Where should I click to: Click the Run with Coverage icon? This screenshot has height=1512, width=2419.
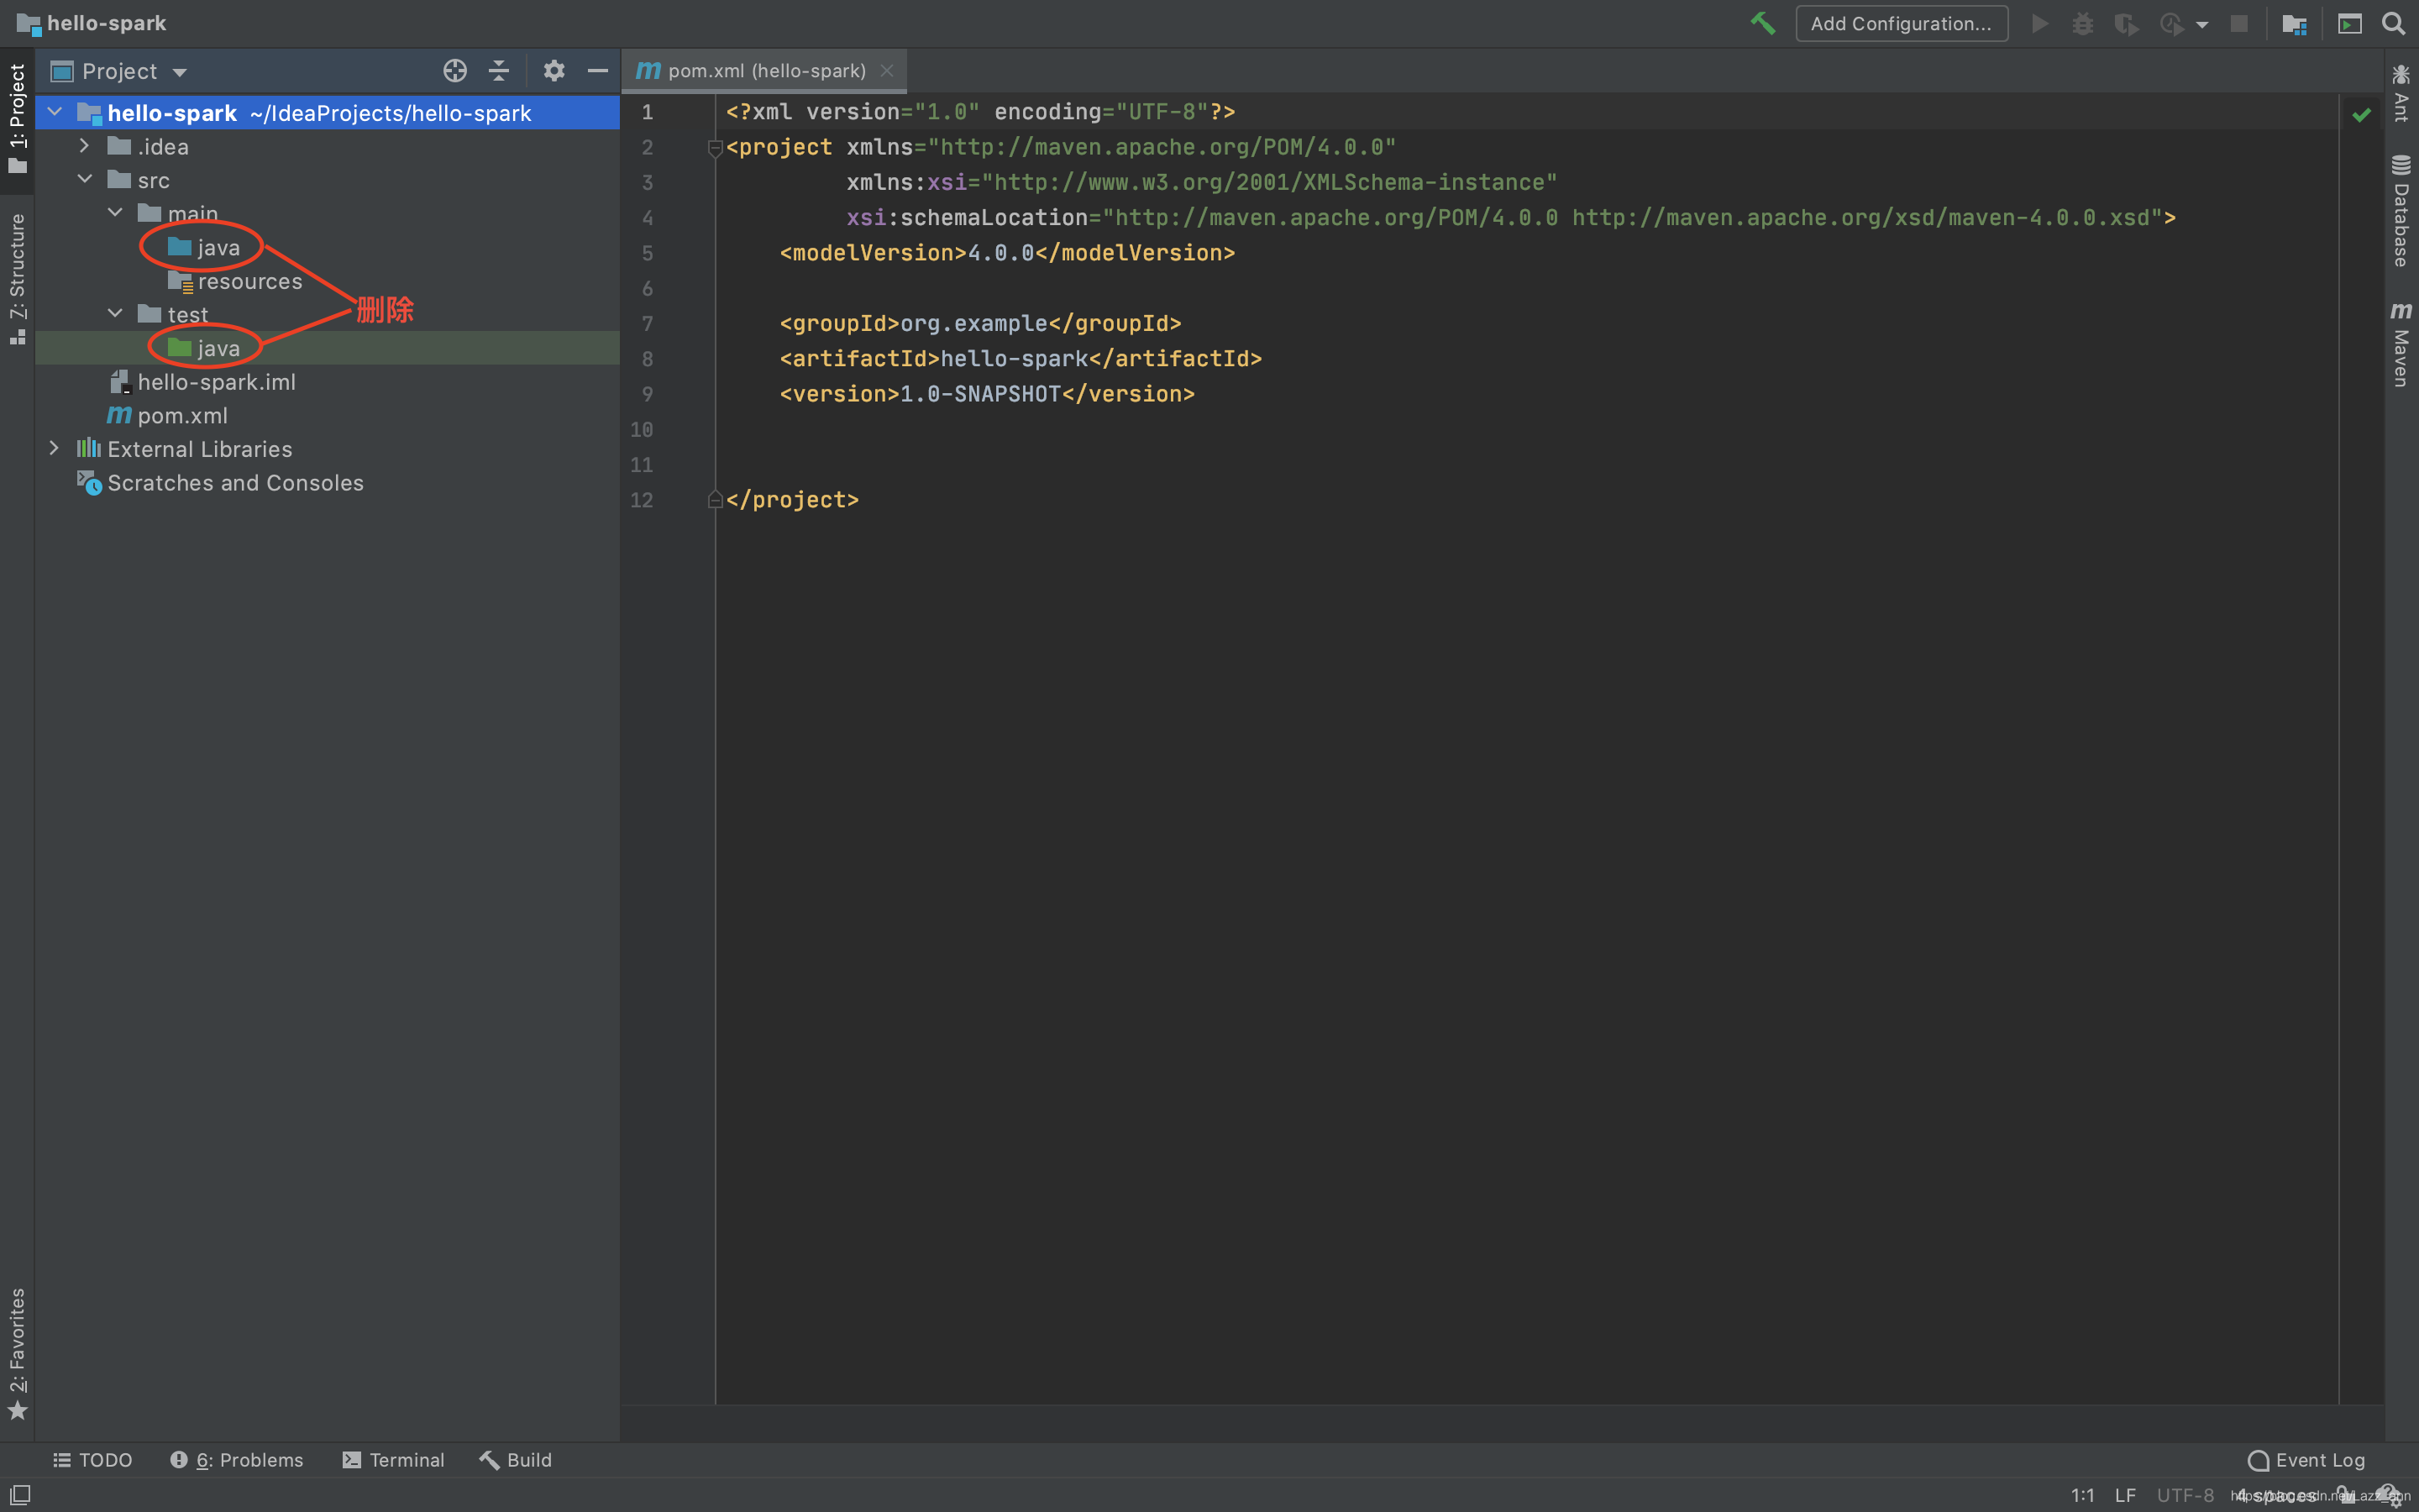[2126, 23]
